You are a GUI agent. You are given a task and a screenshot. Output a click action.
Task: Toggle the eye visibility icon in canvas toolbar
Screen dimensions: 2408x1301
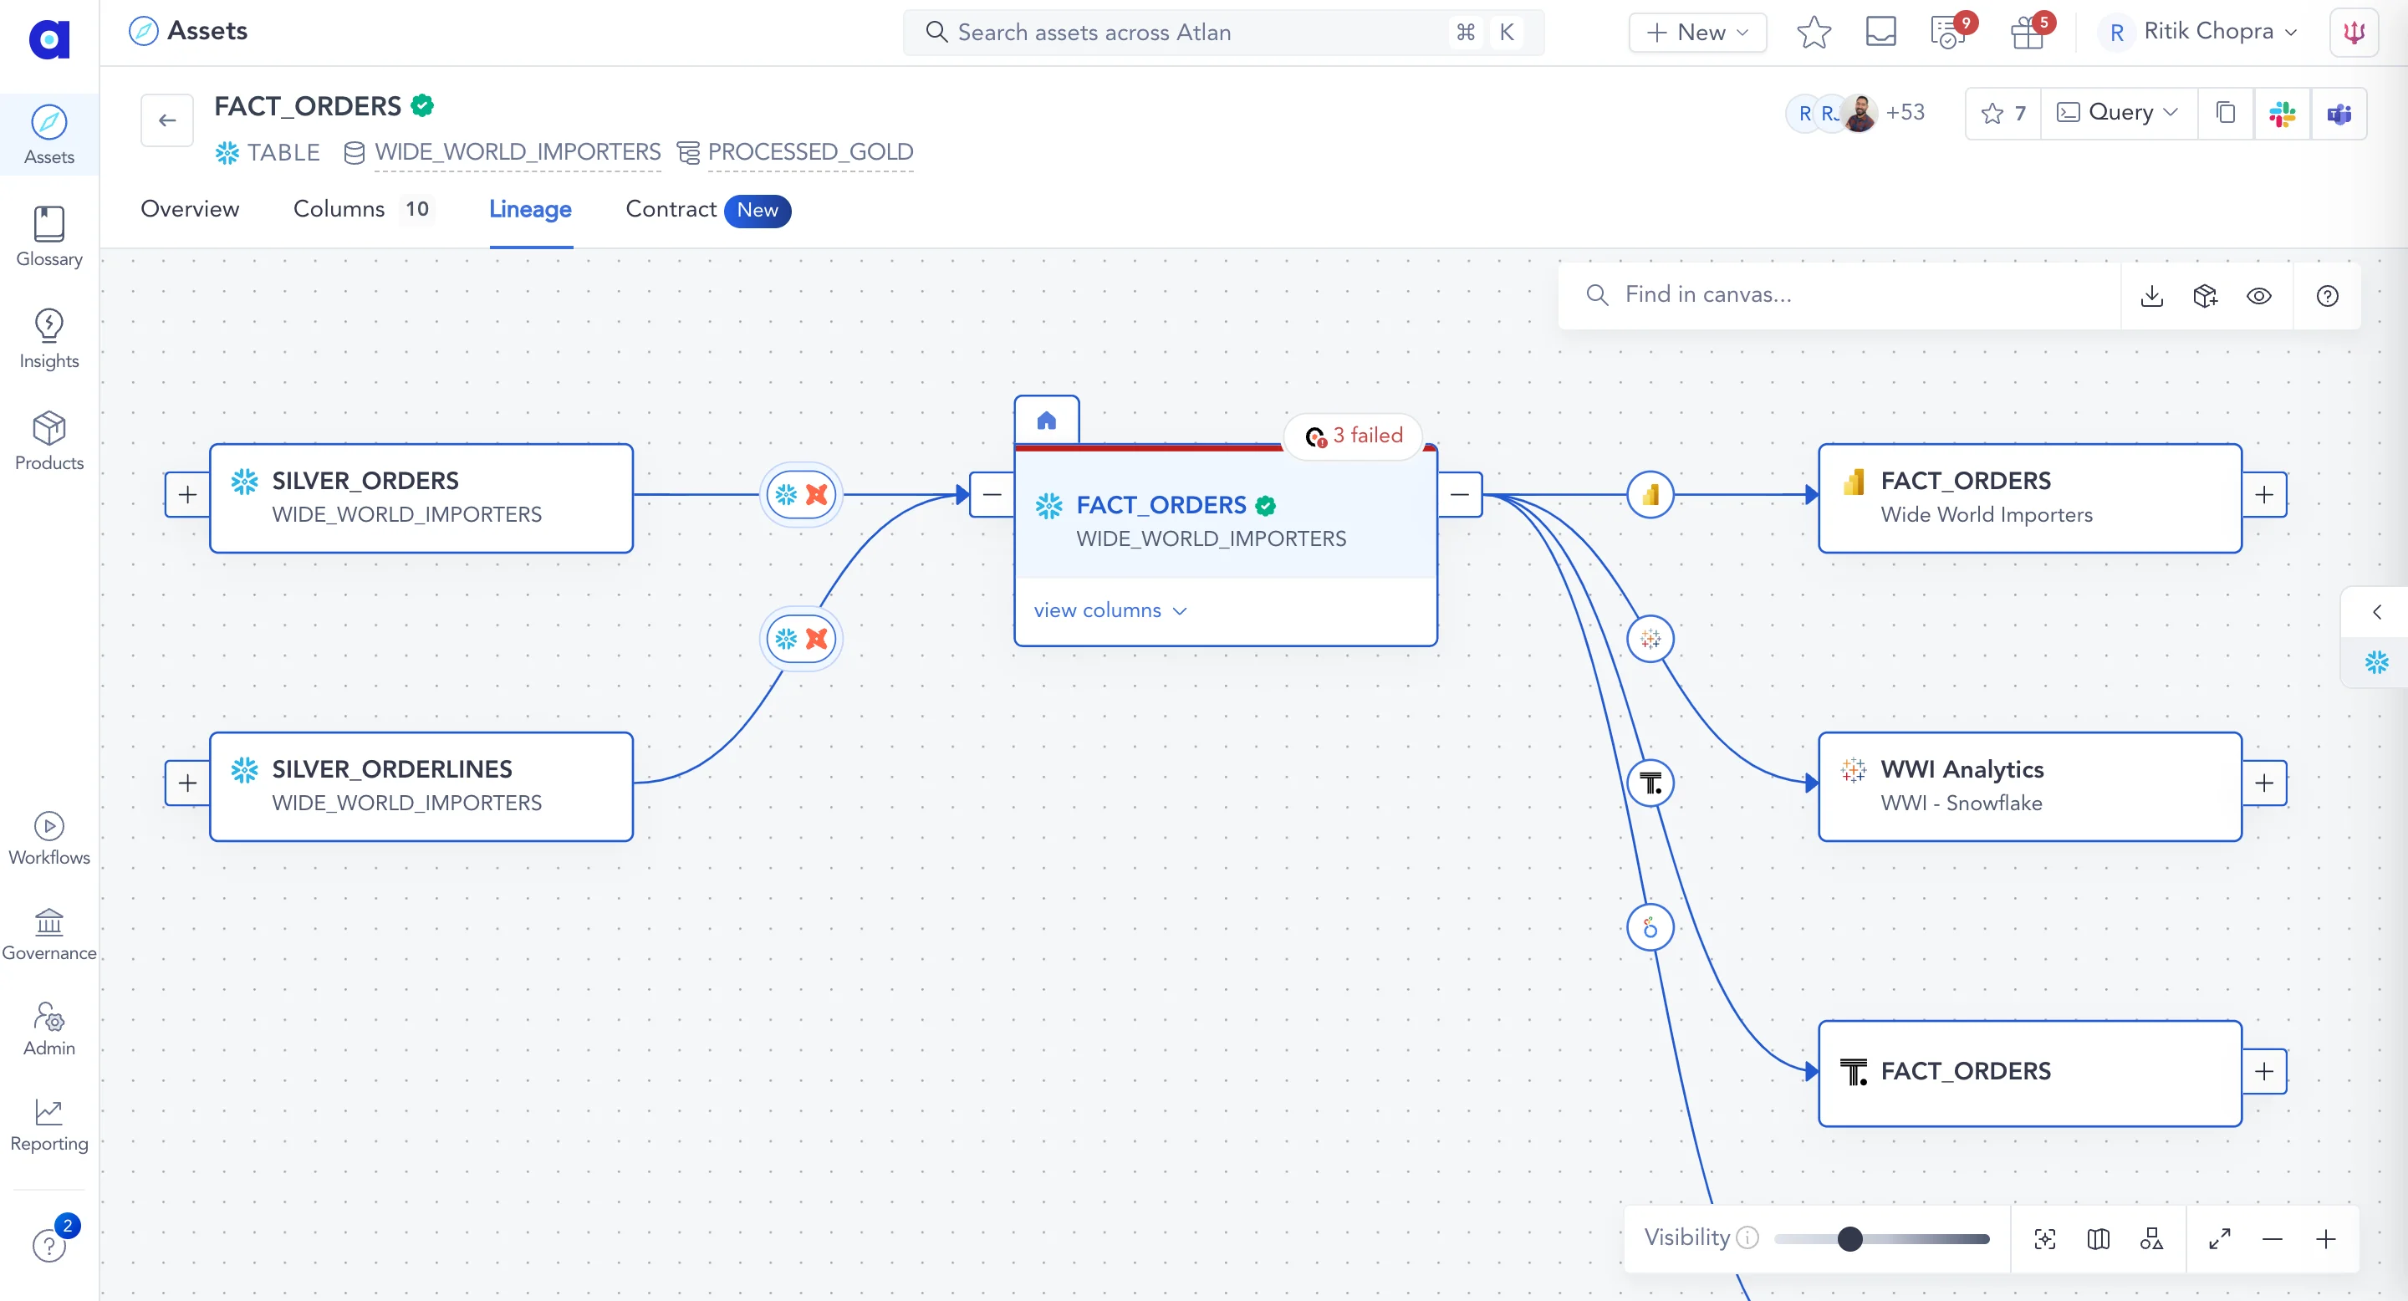[2258, 295]
